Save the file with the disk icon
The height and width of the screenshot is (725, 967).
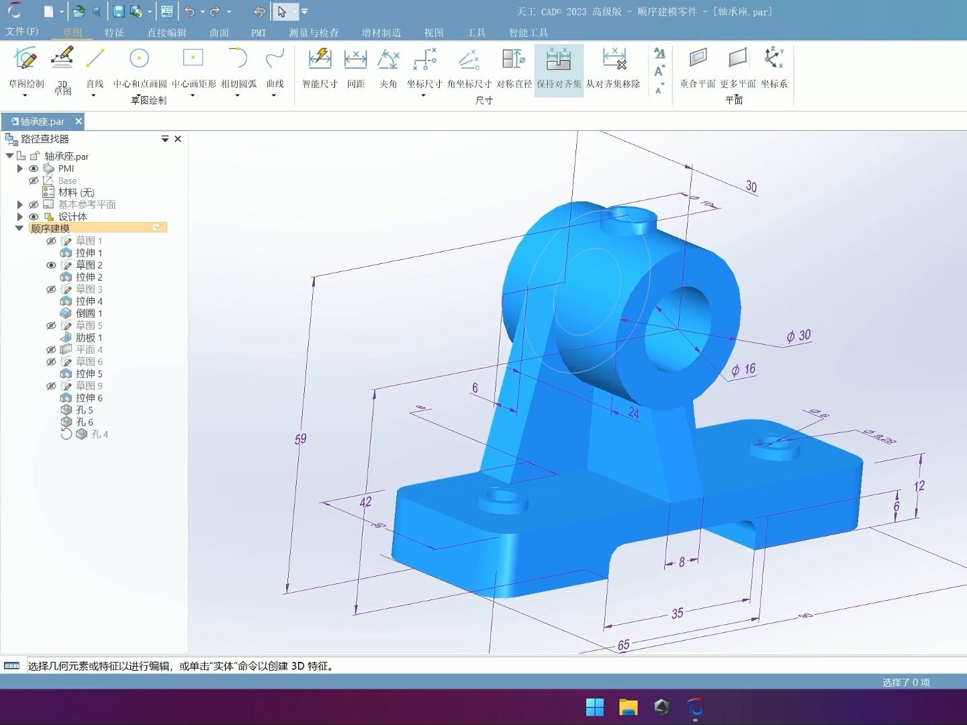[x=118, y=11]
